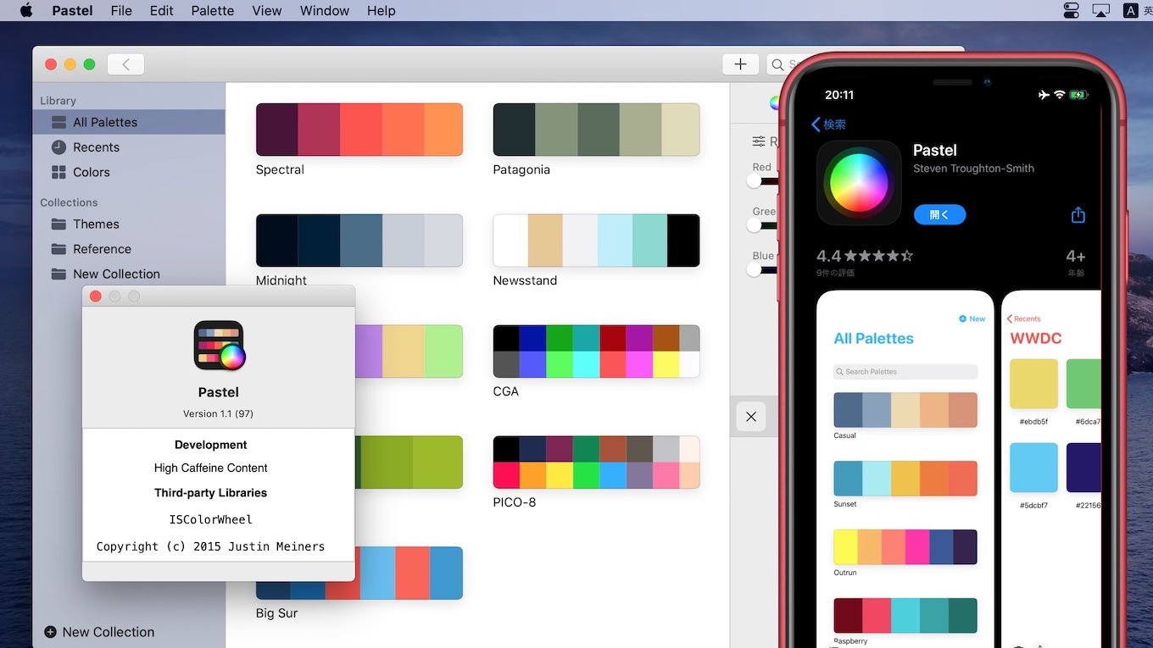Click the plus add palette toolbar button

pyautogui.click(x=740, y=64)
